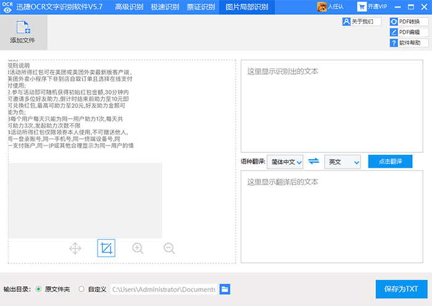Switch to 票证识别 tab
This screenshot has height=306, width=432.
tap(201, 7)
